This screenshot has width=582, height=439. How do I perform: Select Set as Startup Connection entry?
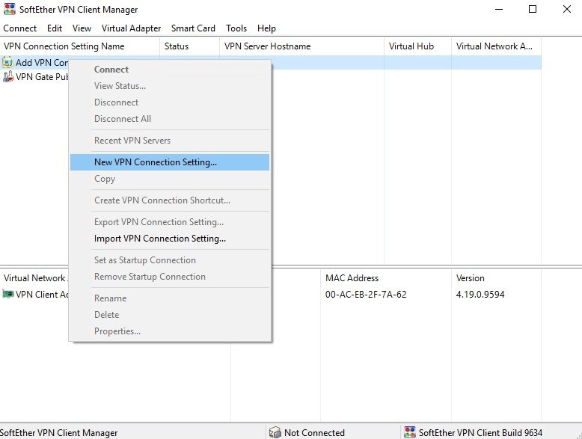(170, 260)
